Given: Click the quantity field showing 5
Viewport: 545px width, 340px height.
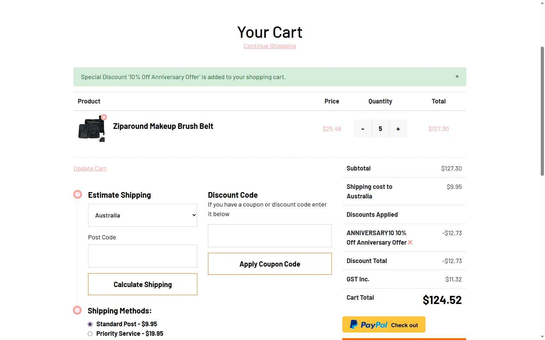Looking at the screenshot, I should pos(380,129).
